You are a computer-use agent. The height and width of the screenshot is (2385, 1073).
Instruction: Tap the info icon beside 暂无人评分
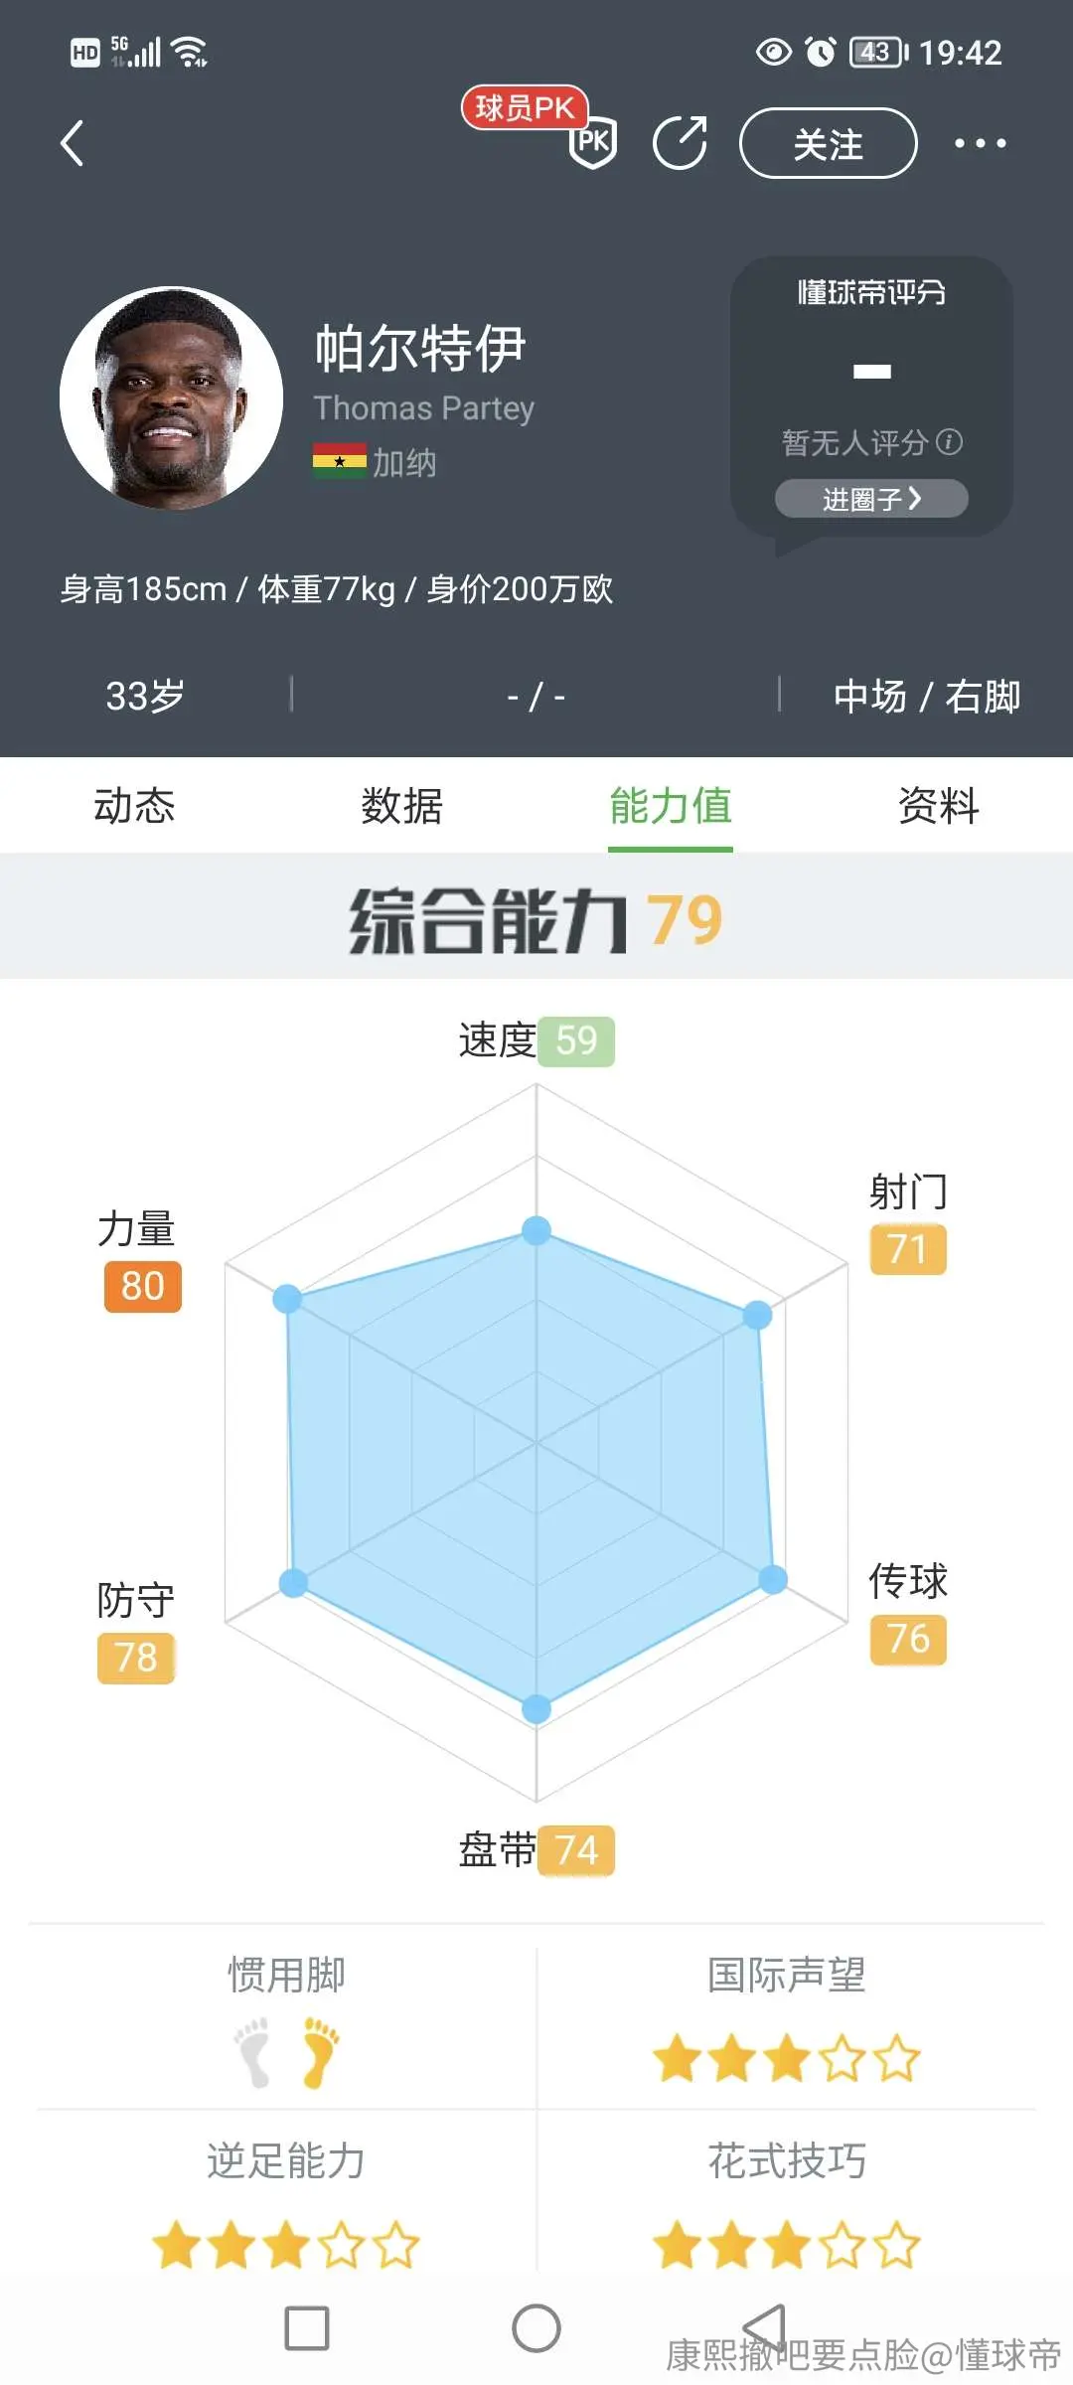pos(950,441)
